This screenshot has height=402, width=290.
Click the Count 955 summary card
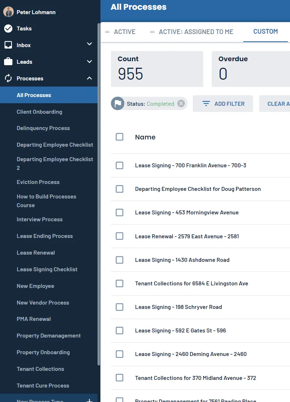coord(157,69)
